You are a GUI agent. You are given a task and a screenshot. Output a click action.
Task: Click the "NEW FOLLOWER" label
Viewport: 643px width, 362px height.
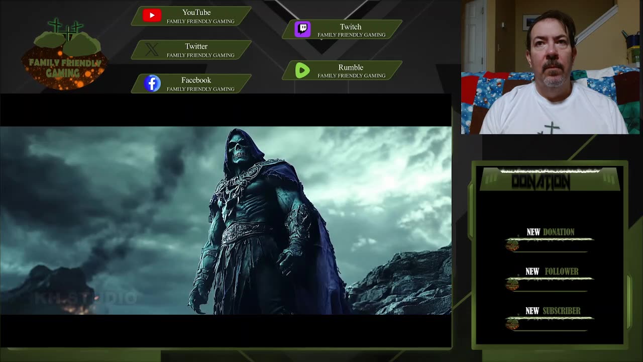pyautogui.click(x=552, y=271)
